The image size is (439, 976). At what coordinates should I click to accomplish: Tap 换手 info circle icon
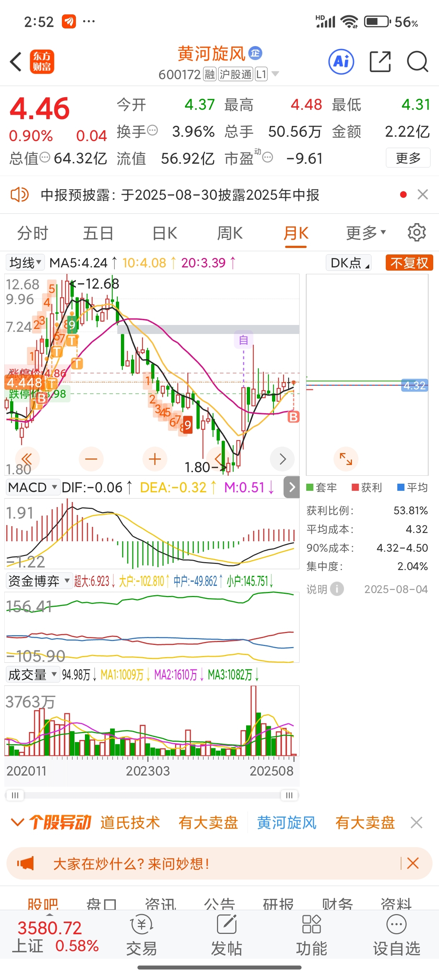152,131
